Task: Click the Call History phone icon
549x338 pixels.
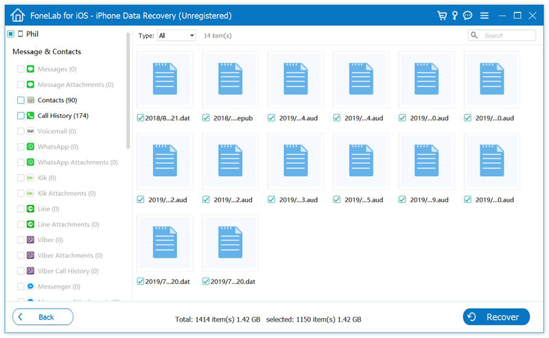Action: click(30, 115)
